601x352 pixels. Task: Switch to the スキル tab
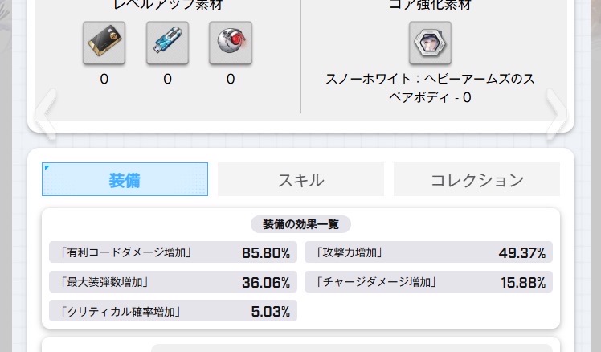click(x=300, y=180)
